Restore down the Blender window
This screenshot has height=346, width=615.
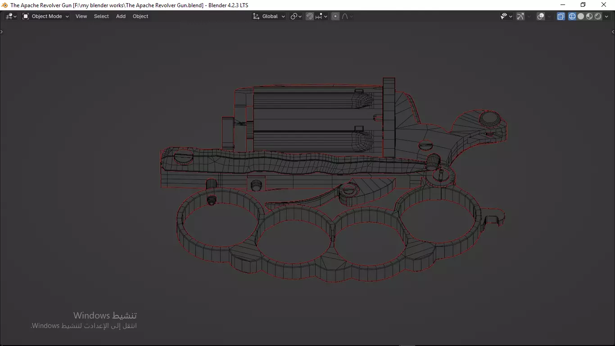(583, 5)
